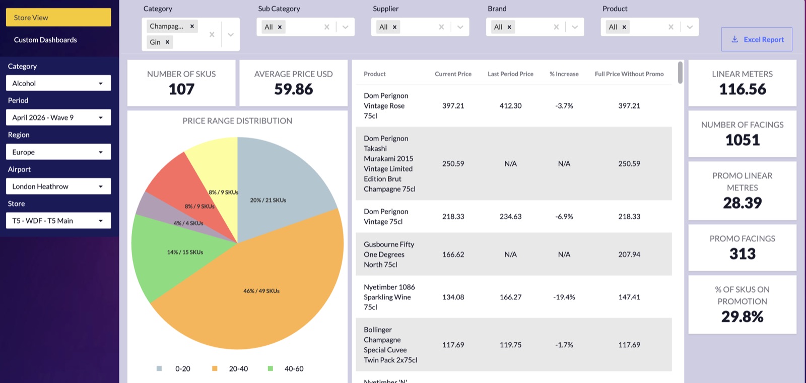
Task: Remove the Champag... category chip
Action: [x=192, y=26]
